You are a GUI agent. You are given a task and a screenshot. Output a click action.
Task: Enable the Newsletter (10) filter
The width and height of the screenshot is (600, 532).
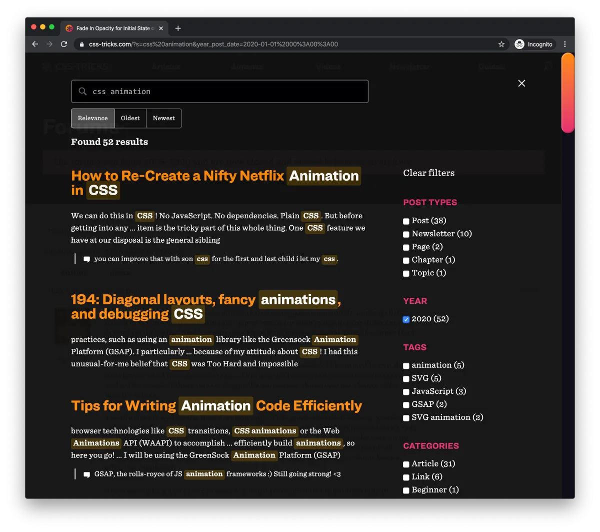click(406, 234)
